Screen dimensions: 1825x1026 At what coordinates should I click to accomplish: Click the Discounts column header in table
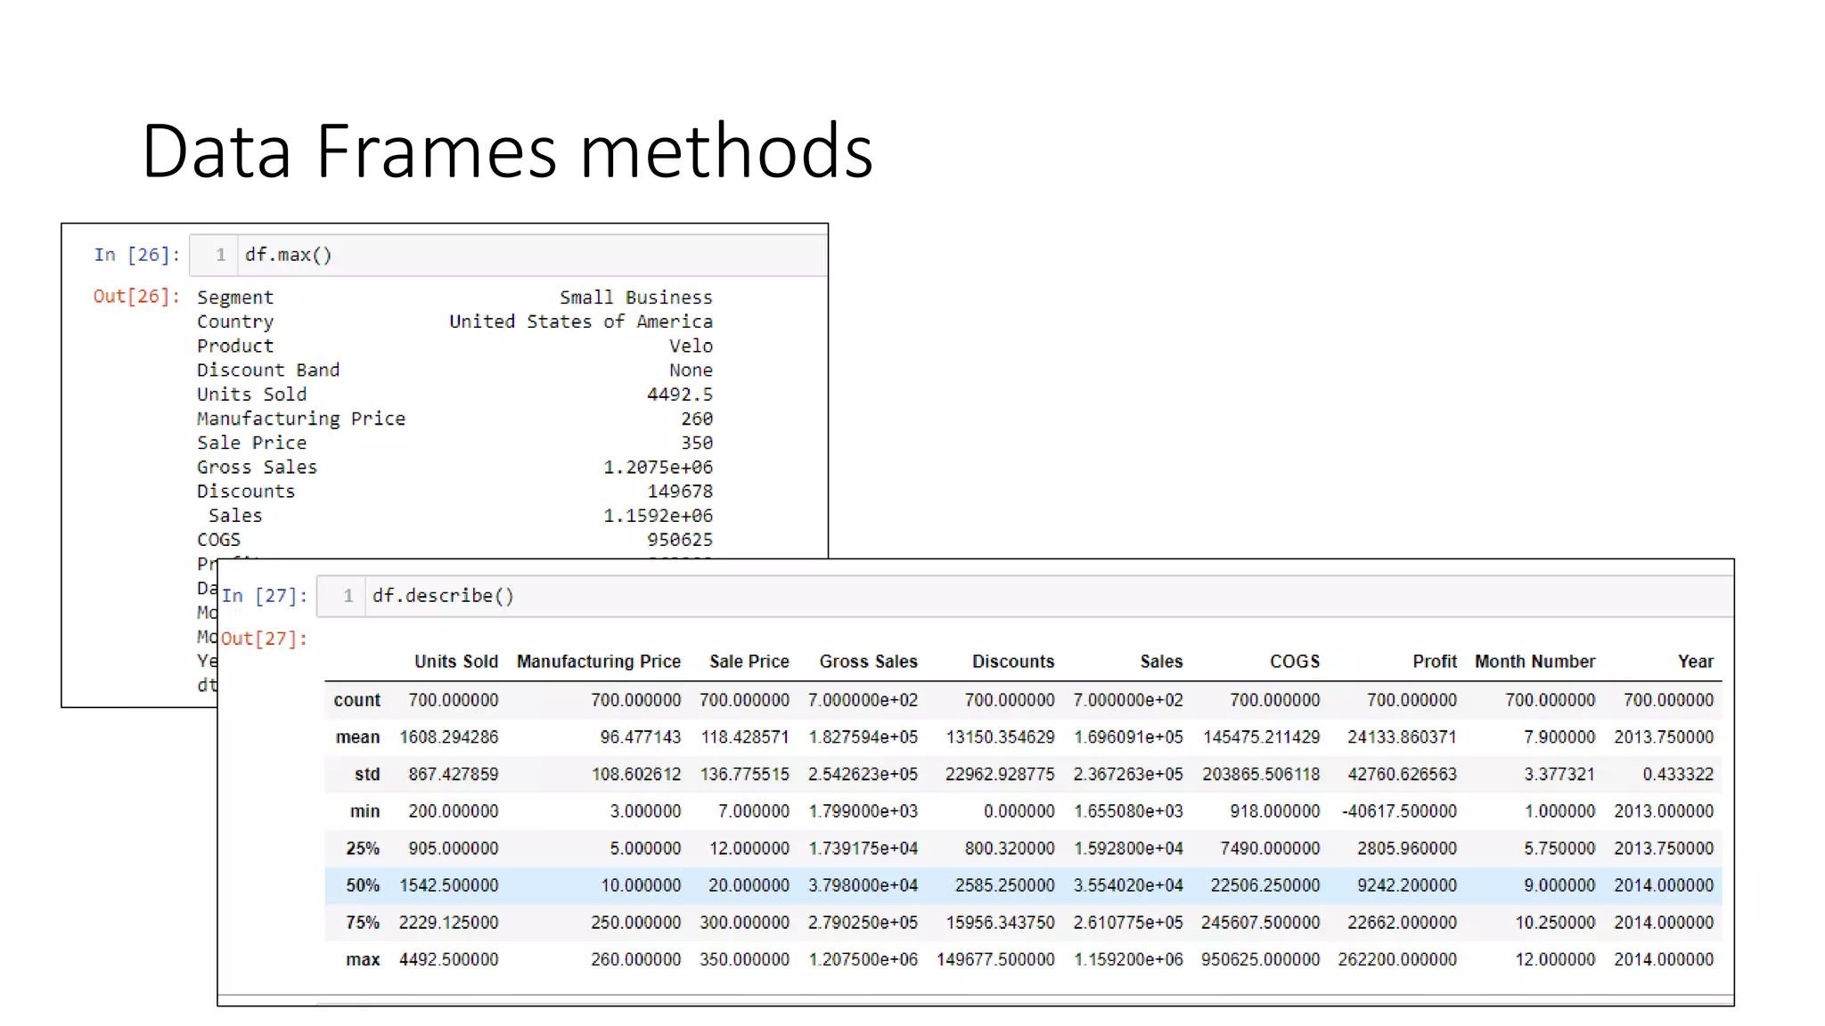(x=1013, y=662)
